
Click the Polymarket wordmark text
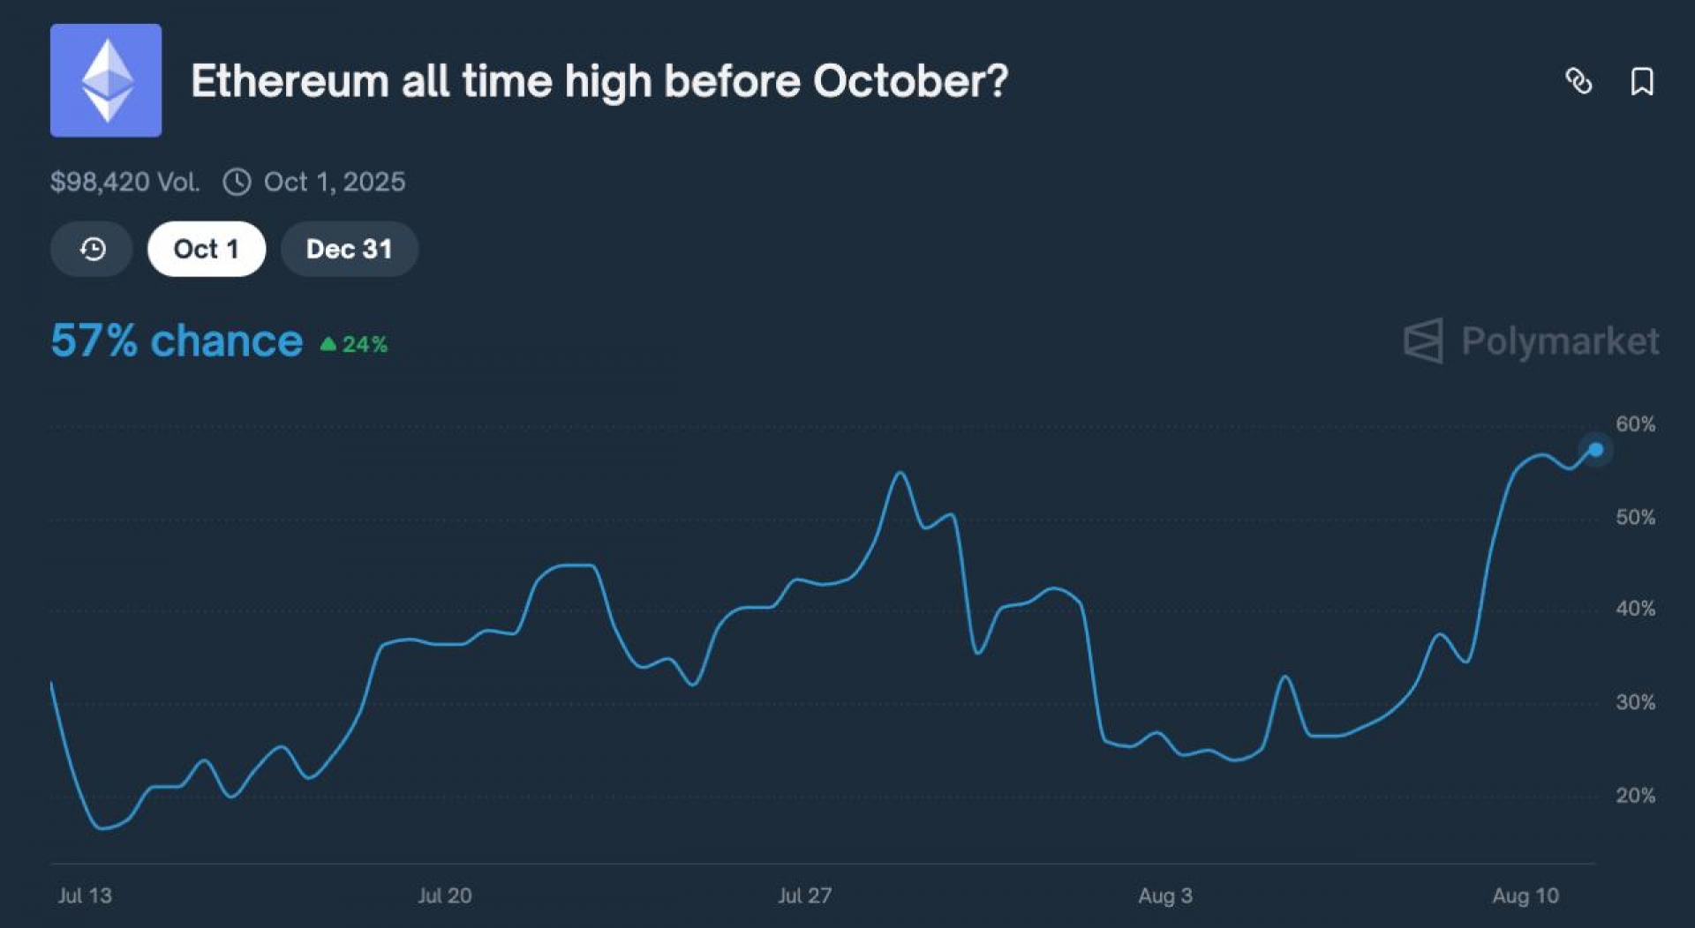1560,341
